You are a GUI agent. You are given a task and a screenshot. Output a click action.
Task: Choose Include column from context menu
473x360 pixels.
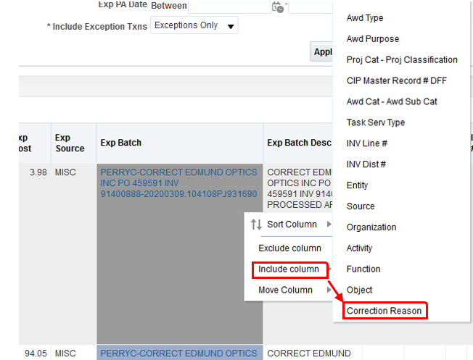[289, 269]
